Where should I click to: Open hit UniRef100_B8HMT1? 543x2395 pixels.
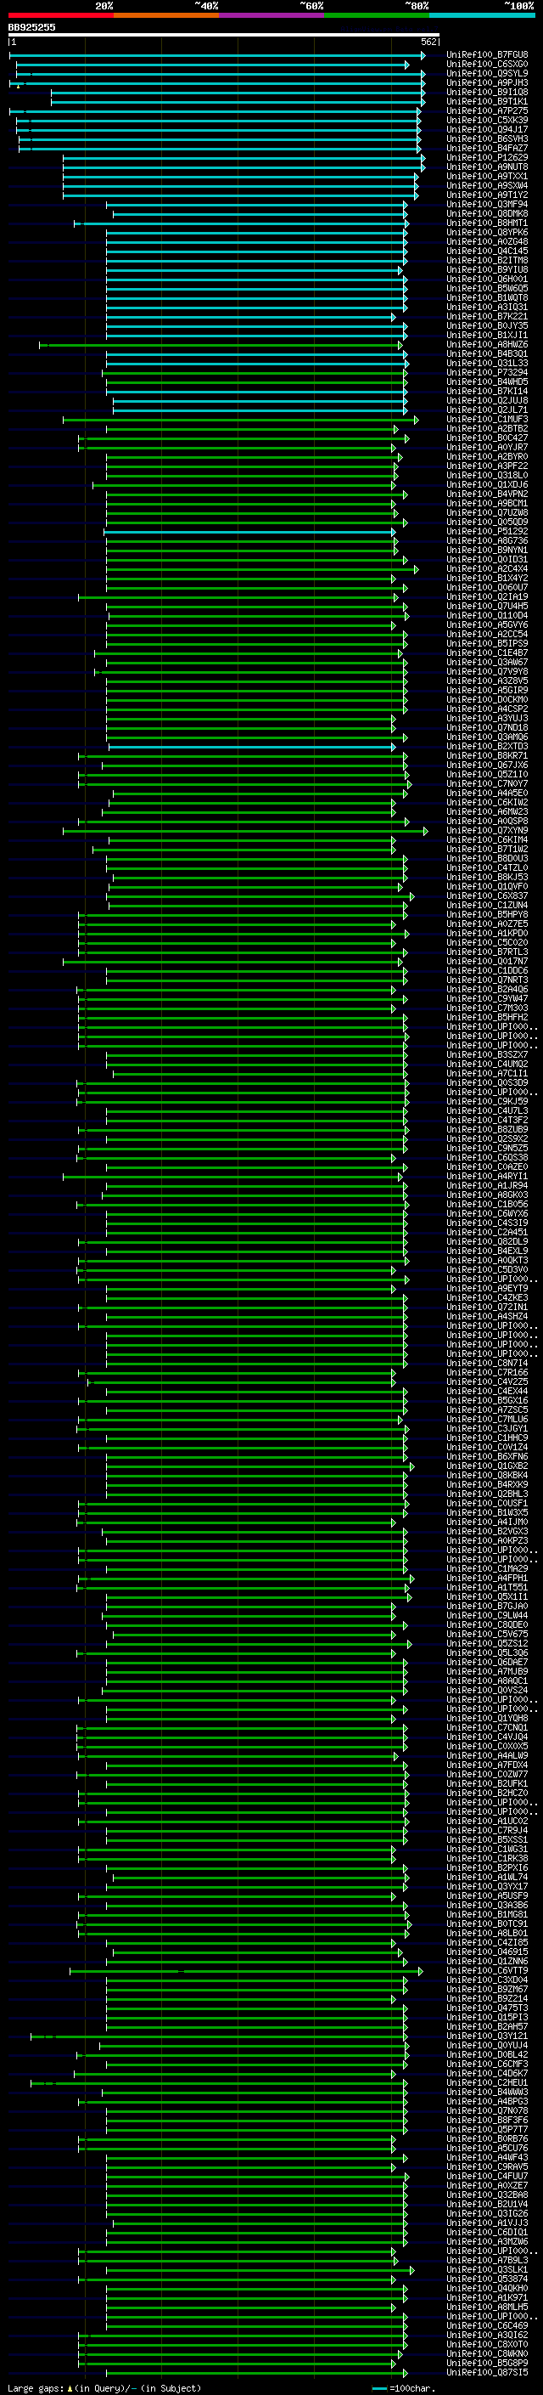pyautogui.click(x=487, y=223)
